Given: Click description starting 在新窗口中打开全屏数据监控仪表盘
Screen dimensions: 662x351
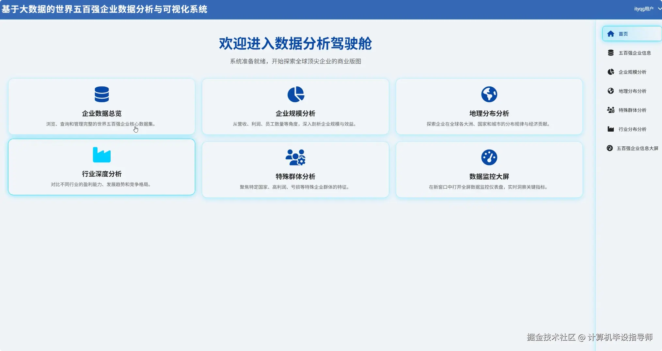Looking at the screenshot, I should point(489,187).
